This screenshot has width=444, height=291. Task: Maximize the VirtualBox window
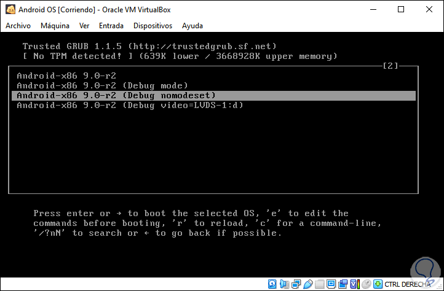(401, 10)
